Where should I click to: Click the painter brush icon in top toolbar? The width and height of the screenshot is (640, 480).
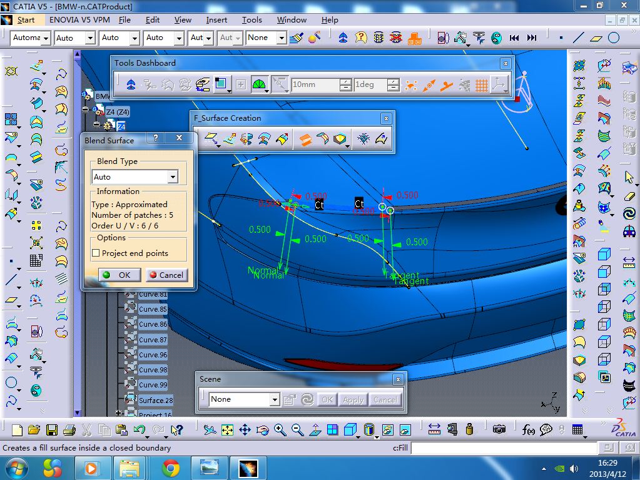(296, 38)
